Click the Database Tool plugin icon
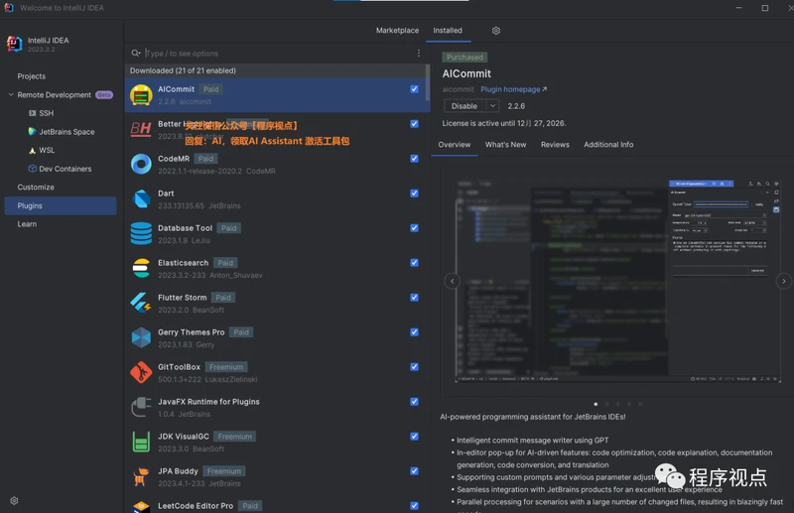The width and height of the screenshot is (794, 513). click(x=141, y=233)
